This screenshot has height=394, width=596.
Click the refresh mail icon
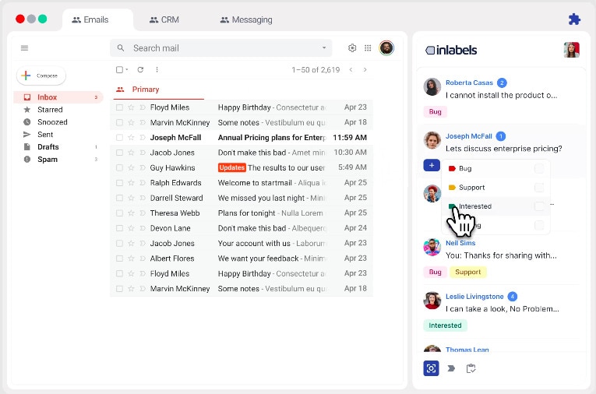point(140,70)
